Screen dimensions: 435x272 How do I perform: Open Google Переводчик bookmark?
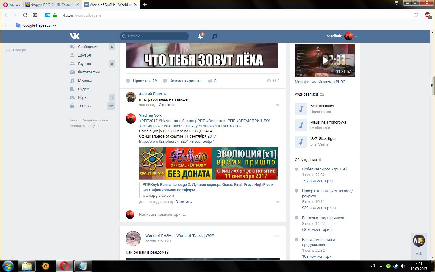click(x=36, y=25)
